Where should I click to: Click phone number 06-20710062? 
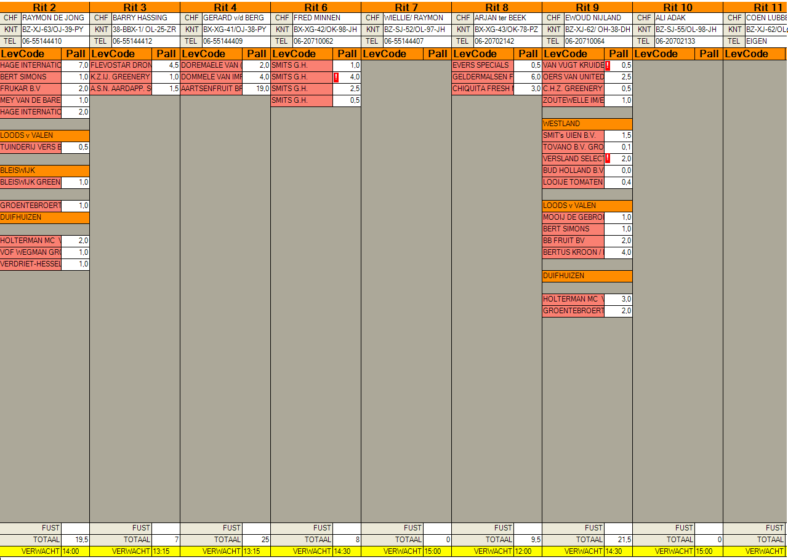[327, 42]
